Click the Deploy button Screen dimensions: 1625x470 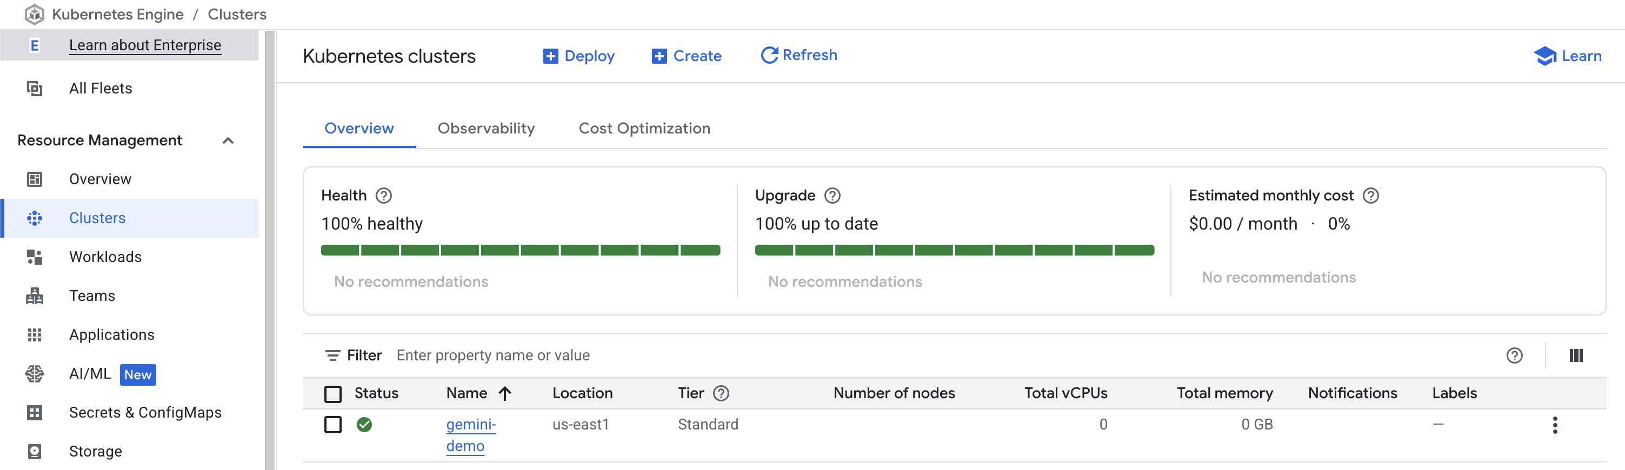pyautogui.click(x=578, y=56)
